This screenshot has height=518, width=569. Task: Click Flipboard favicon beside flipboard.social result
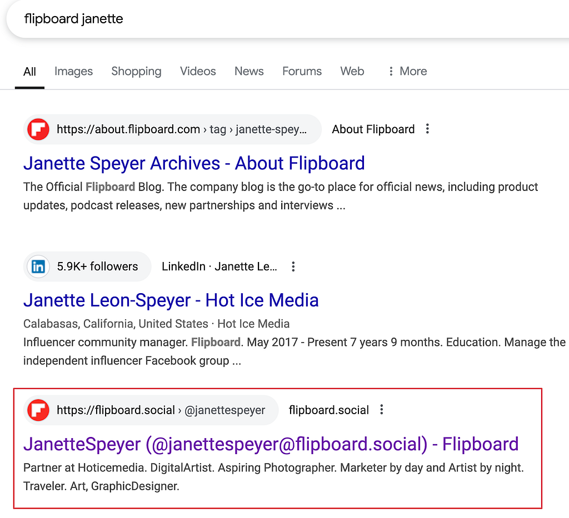38,410
